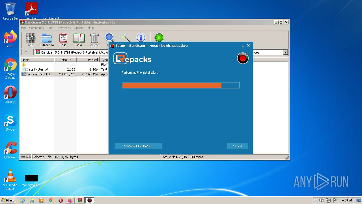Open the Acrobat desktop shortcut
362x204 pixels.
[x=31, y=11]
